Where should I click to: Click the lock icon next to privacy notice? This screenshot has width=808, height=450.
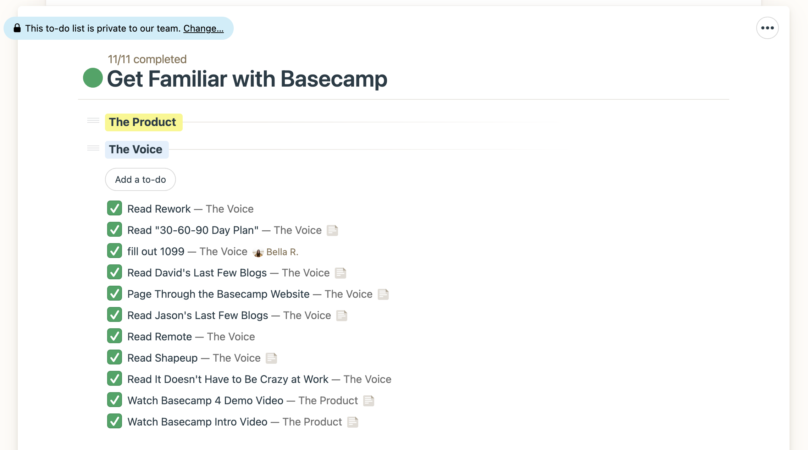point(18,28)
